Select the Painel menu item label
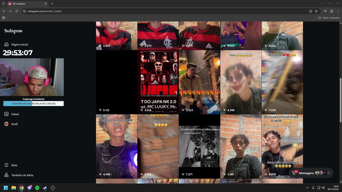 15,114
